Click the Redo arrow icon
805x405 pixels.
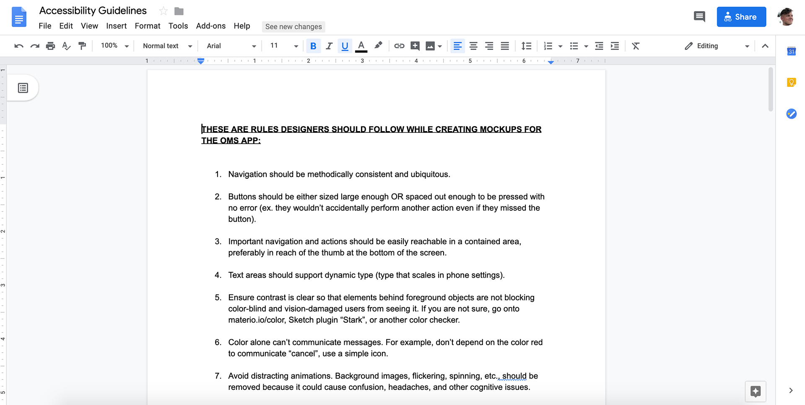click(35, 46)
